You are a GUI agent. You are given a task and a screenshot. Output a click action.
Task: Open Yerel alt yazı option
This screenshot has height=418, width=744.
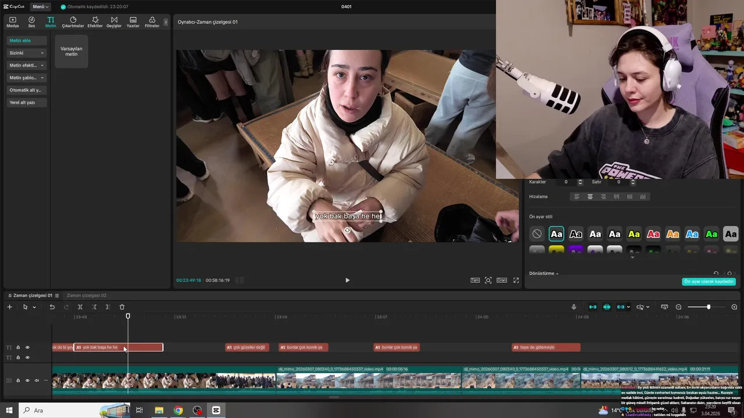tap(27, 102)
